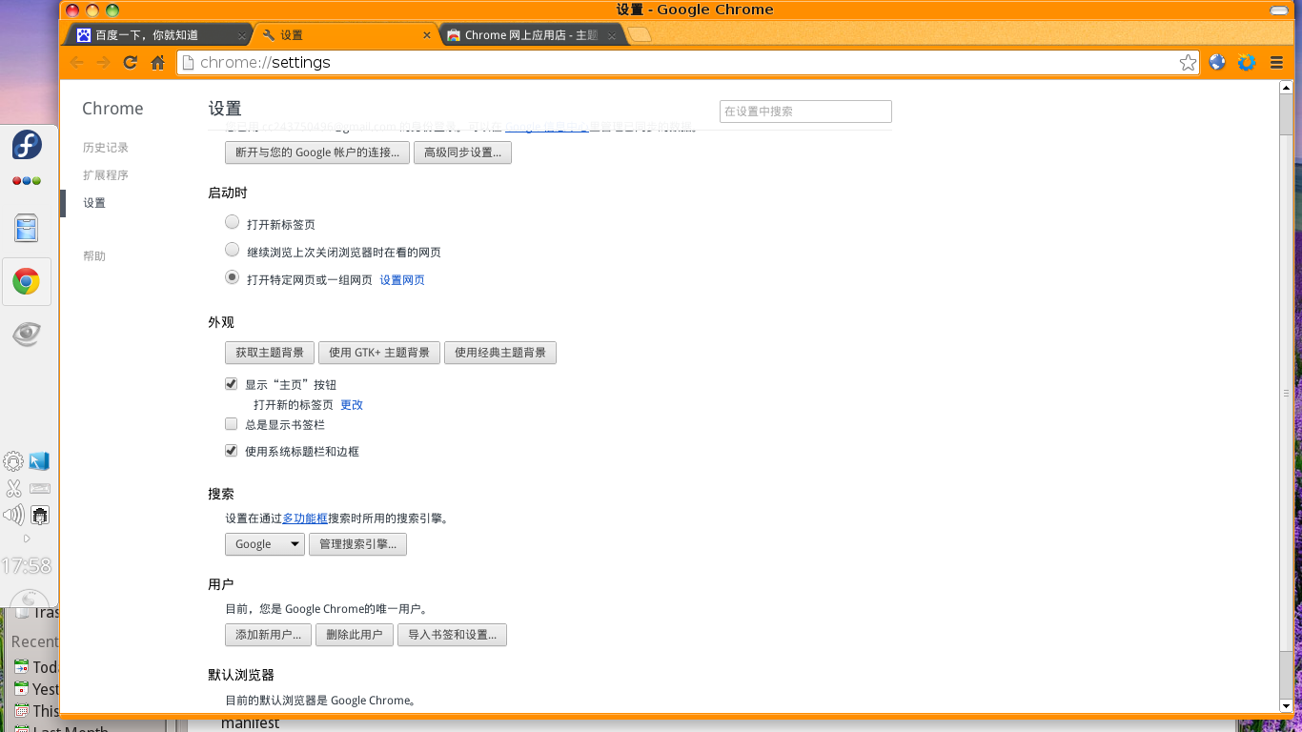Click 导入书签和设置 button

[452, 635]
